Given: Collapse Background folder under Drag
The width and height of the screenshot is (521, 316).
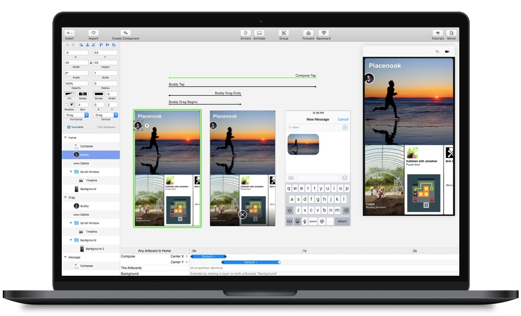Looking at the screenshot, I should click(x=71, y=239).
